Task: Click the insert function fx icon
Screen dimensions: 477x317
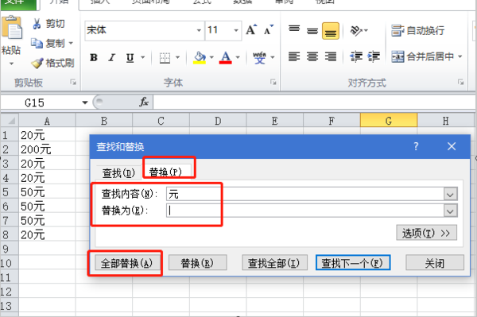Action: pos(144,102)
